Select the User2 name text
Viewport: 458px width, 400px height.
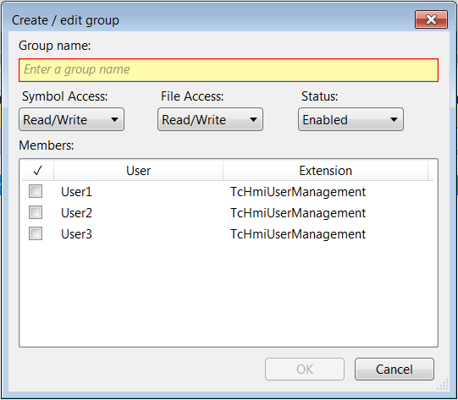(x=76, y=213)
